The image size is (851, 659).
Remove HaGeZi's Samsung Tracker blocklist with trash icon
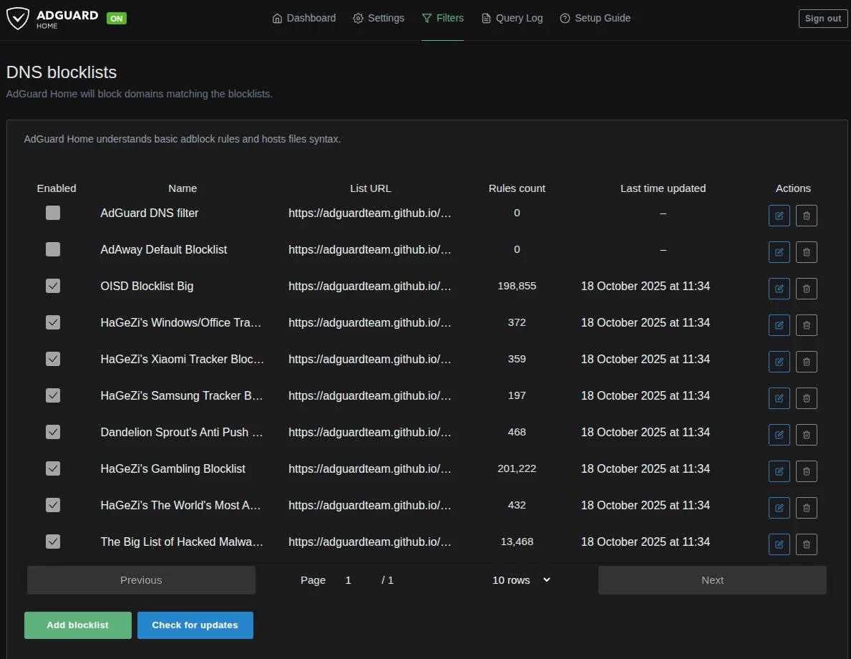tap(806, 398)
